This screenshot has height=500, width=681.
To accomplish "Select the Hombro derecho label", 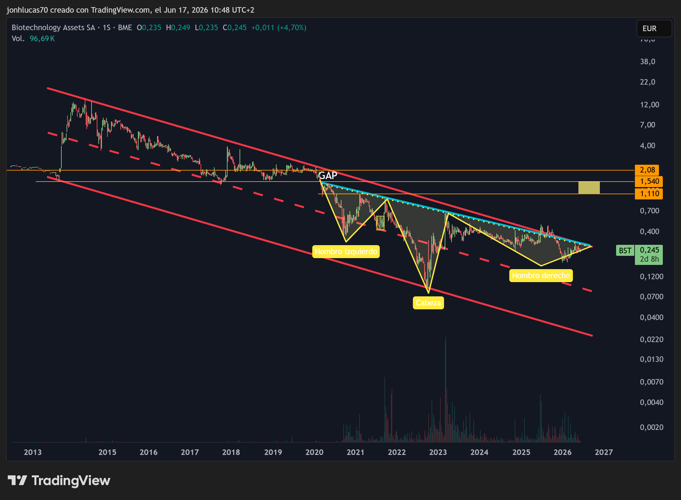I will (x=541, y=276).
